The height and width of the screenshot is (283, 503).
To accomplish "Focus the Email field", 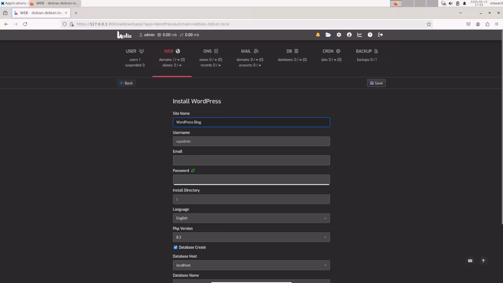I will [x=251, y=160].
